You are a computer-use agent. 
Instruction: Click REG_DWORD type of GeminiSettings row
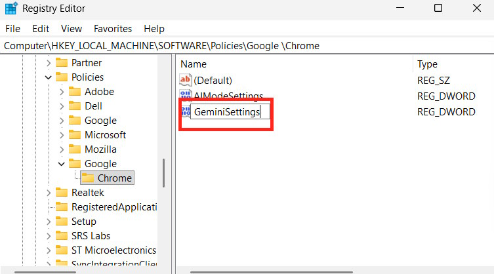click(x=446, y=112)
